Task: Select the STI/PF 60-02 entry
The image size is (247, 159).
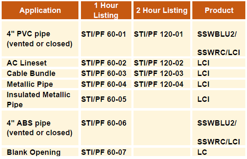Action: (103, 63)
